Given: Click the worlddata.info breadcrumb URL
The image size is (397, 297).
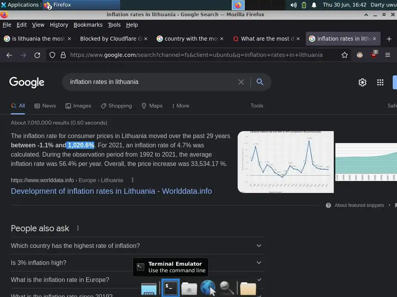Looking at the screenshot, I should [67, 180].
